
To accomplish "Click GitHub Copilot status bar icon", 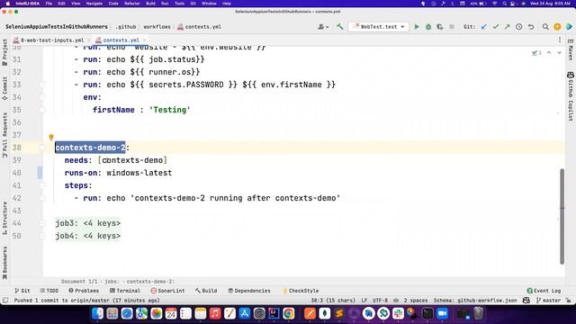I will point(526,300).
